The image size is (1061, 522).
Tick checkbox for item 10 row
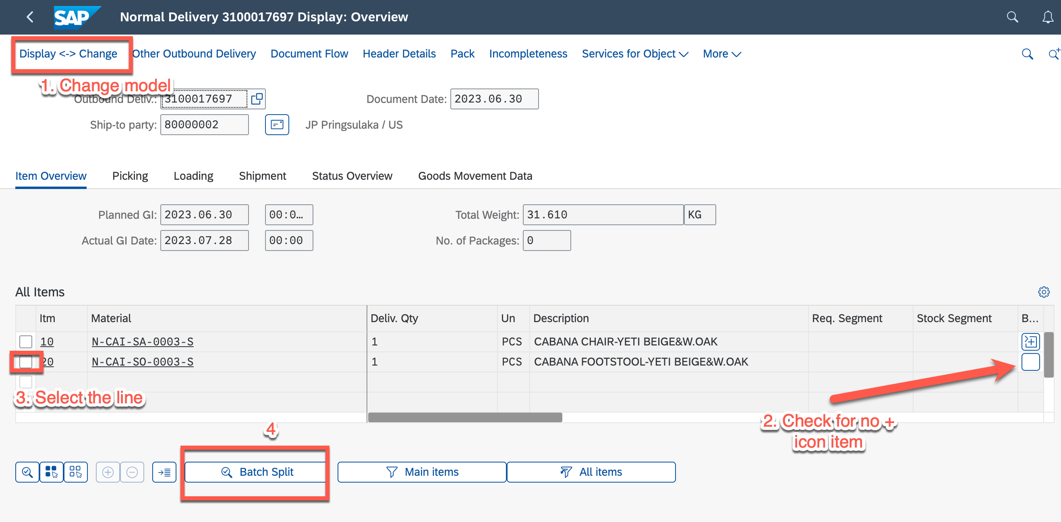(x=25, y=341)
